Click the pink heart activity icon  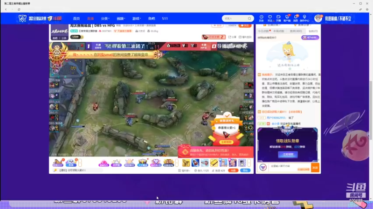(104, 163)
